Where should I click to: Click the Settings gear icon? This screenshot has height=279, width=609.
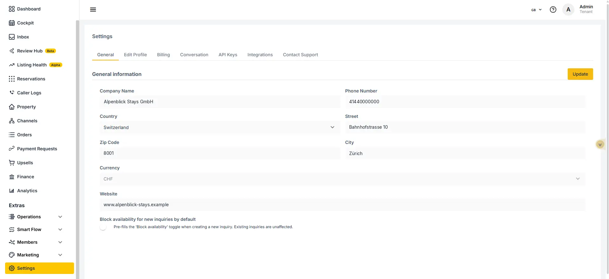[12, 268]
